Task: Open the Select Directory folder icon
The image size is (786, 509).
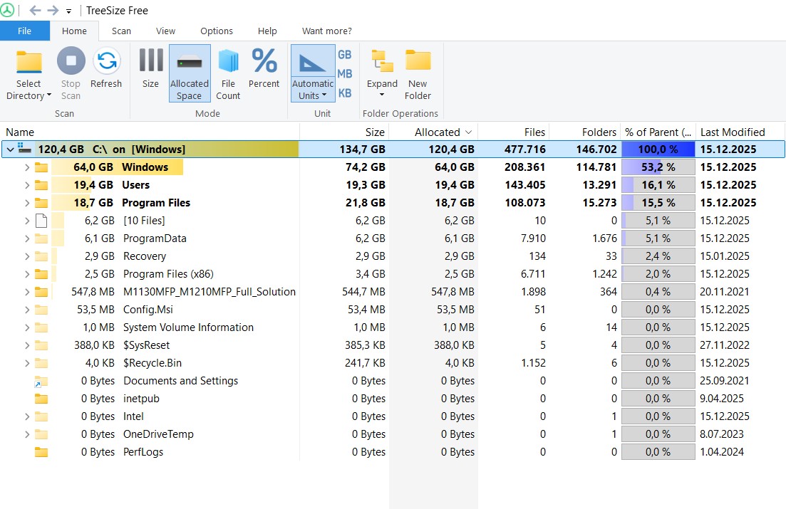Action: [29, 62]
